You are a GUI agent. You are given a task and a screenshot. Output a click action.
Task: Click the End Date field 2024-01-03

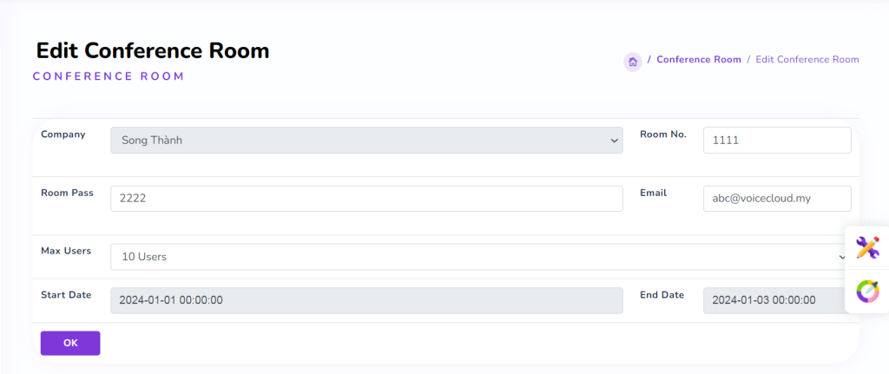776,300
